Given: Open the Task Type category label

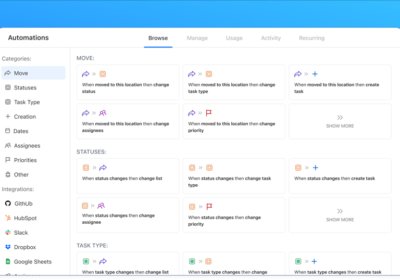Looking at the screenshot, I should (27, 102).
